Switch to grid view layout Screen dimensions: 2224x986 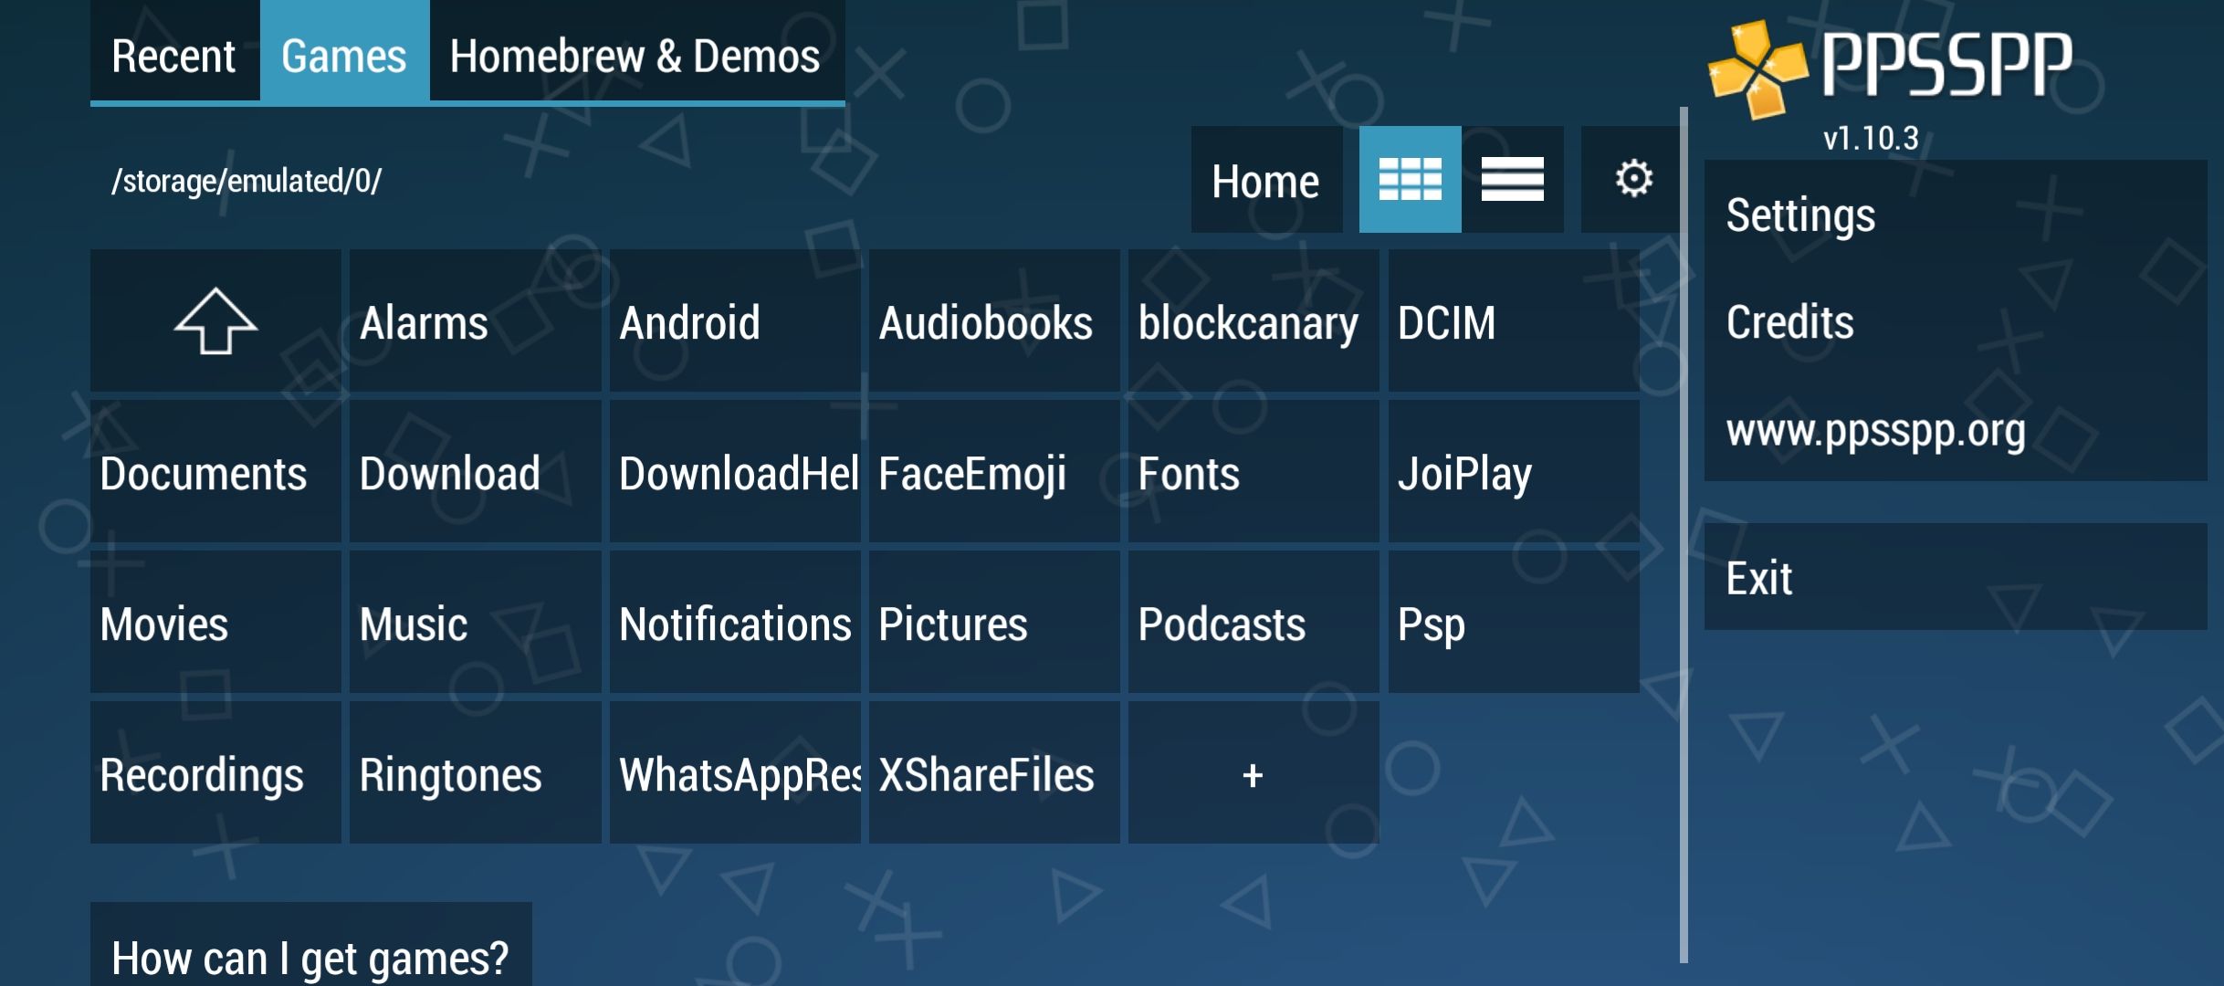(1410, 180)
